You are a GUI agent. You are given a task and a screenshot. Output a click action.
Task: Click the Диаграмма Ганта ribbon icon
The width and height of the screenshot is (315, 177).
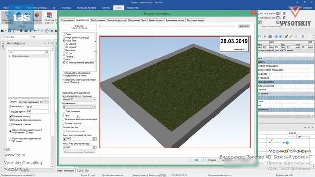pos(8,18)
